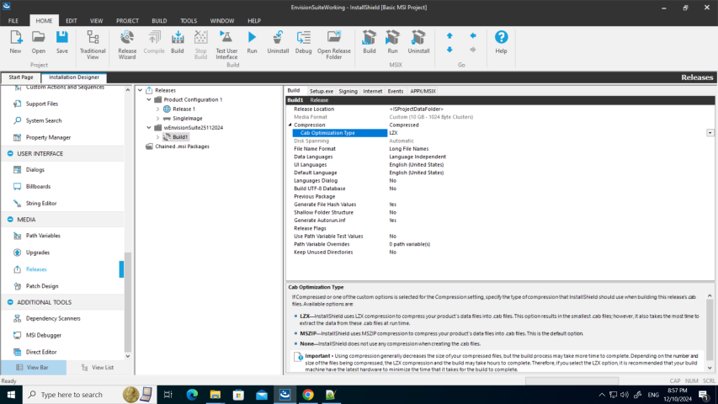Collapse the USER INTERFACE section

(10, 153)
